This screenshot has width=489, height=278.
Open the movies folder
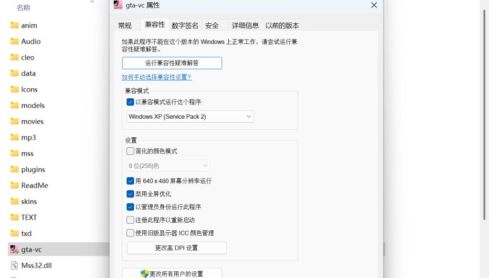pyautogui.click(x=30, y=121)
